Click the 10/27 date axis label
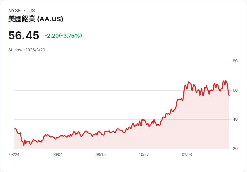The image size is (247, 172). click(x=144, y=155)
